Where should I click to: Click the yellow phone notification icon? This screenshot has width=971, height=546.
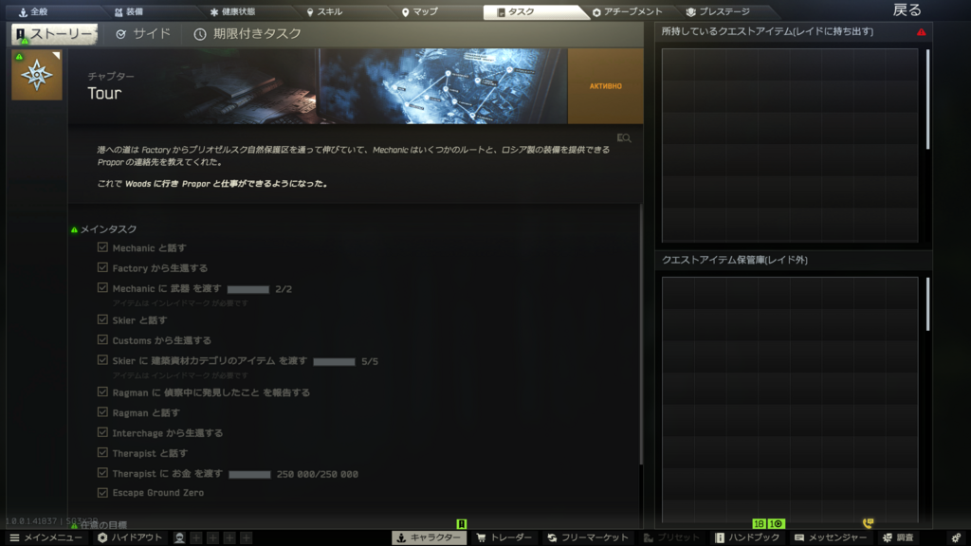click(x=867, y=523)
